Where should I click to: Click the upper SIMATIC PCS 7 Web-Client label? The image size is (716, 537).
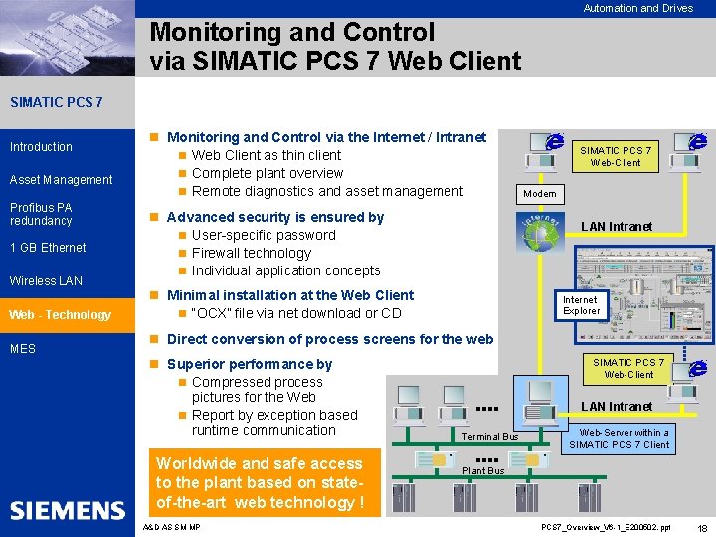point(616,157)
